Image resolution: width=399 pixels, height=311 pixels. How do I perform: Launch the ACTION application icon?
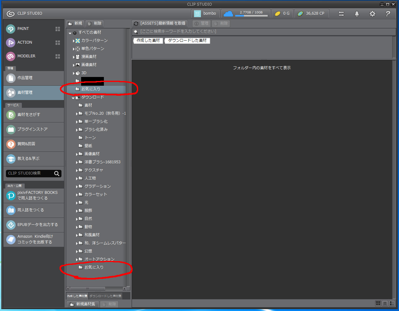pos(11,42)
